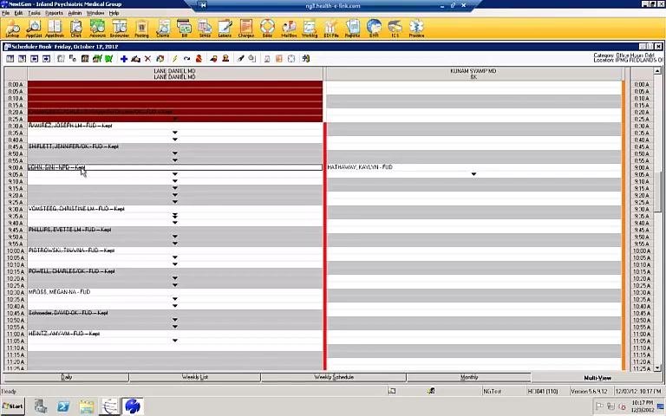The height and width of the screenshot is (416, 666).
Task: Expand the 9:05 A arrow under HATHAWAY, KAYLYN
Action: click(x=473, y=174)
